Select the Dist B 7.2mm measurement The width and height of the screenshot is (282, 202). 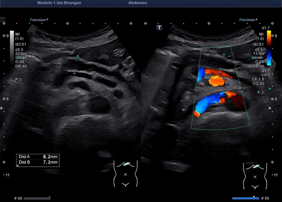[x=38, y=162]
